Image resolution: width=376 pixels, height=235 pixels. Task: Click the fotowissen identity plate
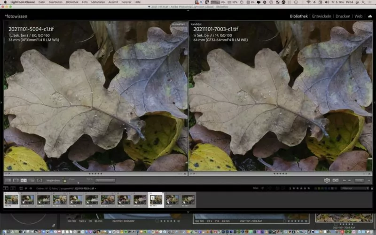pyautogui.click(x=16, y=16)
